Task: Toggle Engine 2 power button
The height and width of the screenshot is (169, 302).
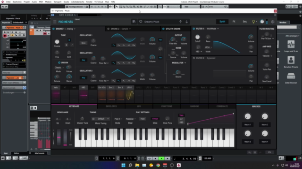Action: (x=108, y=29)
